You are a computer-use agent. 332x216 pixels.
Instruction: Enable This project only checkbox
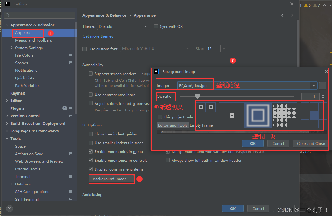pyautogui.click(x=160, y=117)
